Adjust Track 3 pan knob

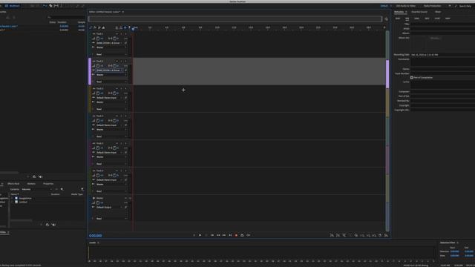click(114, 93)
